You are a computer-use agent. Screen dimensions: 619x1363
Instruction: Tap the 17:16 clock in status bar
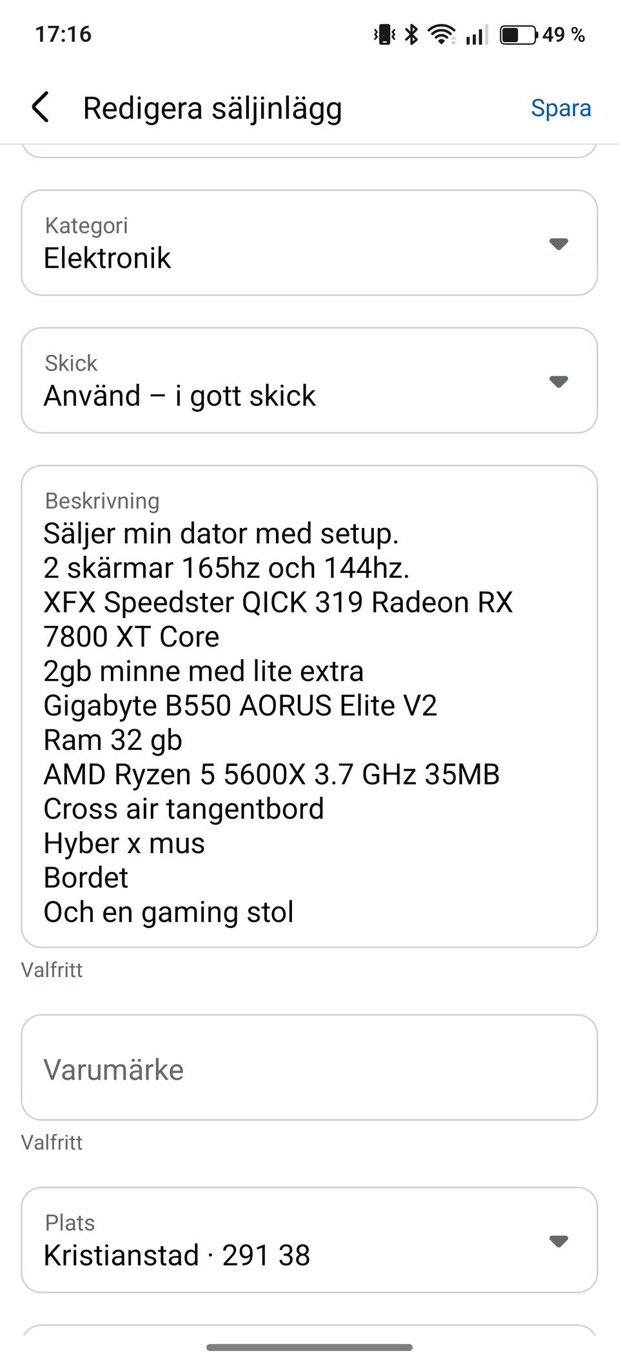click(x=63, y=34)
